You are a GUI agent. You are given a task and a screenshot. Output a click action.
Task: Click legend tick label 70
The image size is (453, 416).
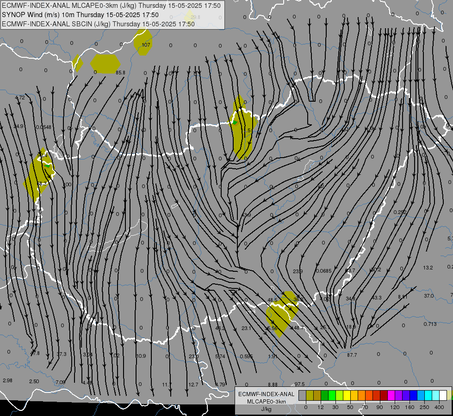tap(365, 407)
